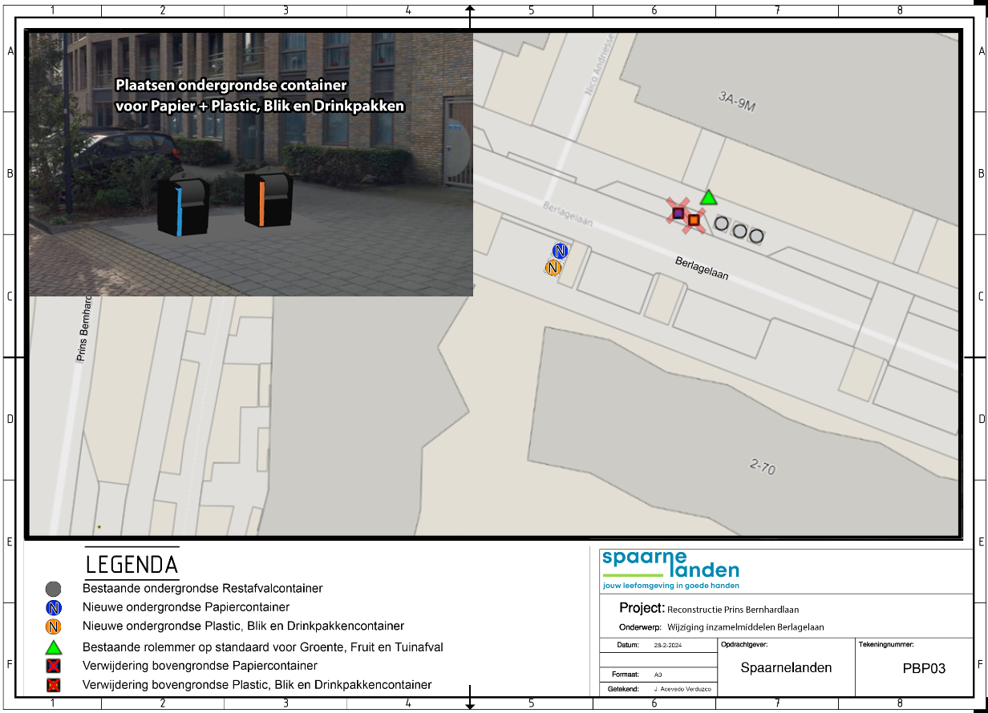Click the blue N marker on the map
This screenshot has width=988, height=713.
tap(560, 252)
